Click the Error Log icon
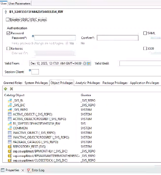Image resolution: width=161 pixels, height=175 pixels. (29, 170)
